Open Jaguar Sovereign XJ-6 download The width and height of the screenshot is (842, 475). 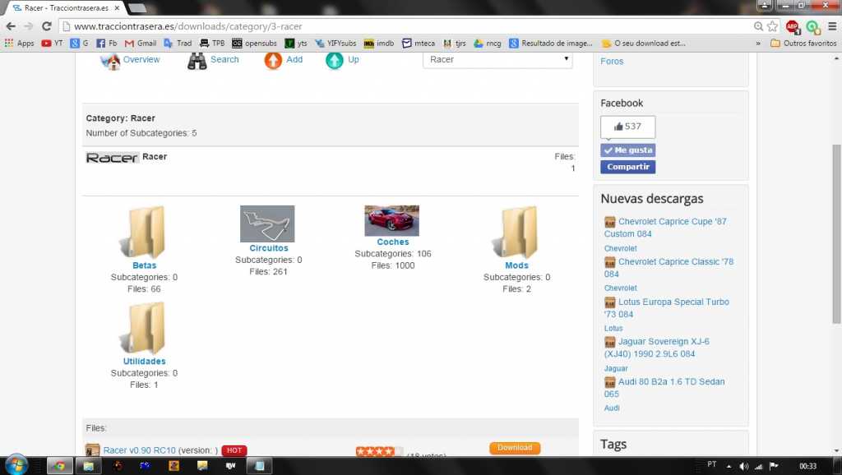(657, 348)
